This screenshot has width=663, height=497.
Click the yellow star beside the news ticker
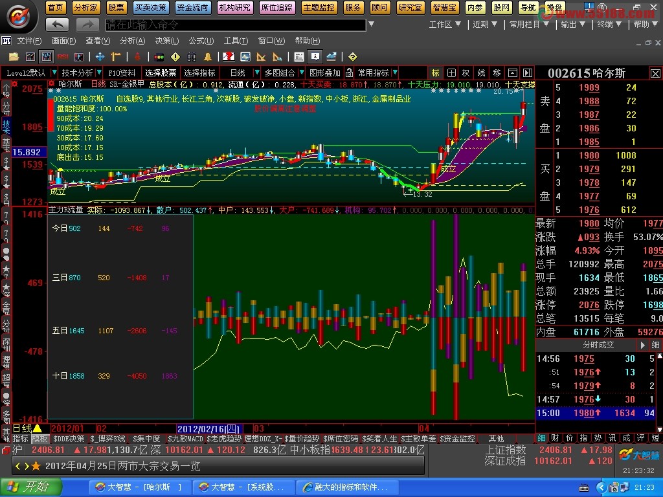tap(36, 466)
